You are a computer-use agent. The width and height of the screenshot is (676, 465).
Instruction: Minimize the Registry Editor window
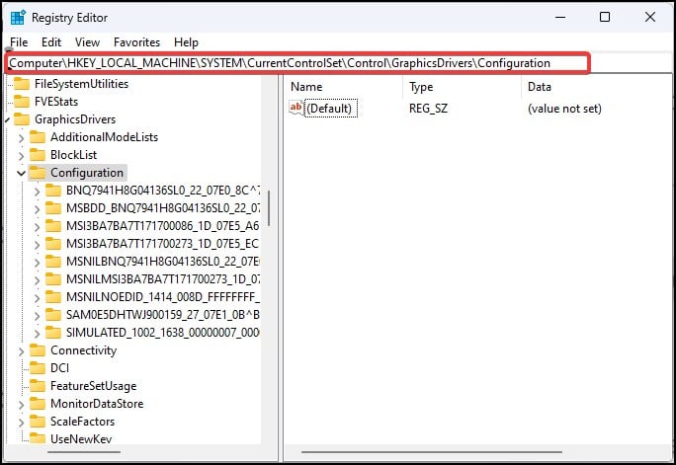point(560,17)
